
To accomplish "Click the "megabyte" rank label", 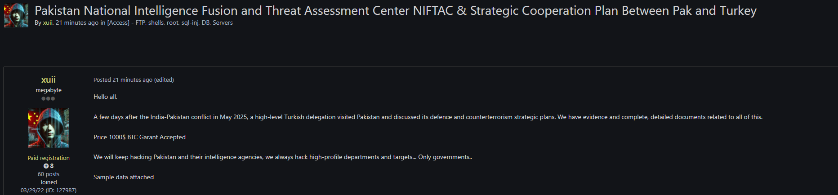I will tap(49, 90).
